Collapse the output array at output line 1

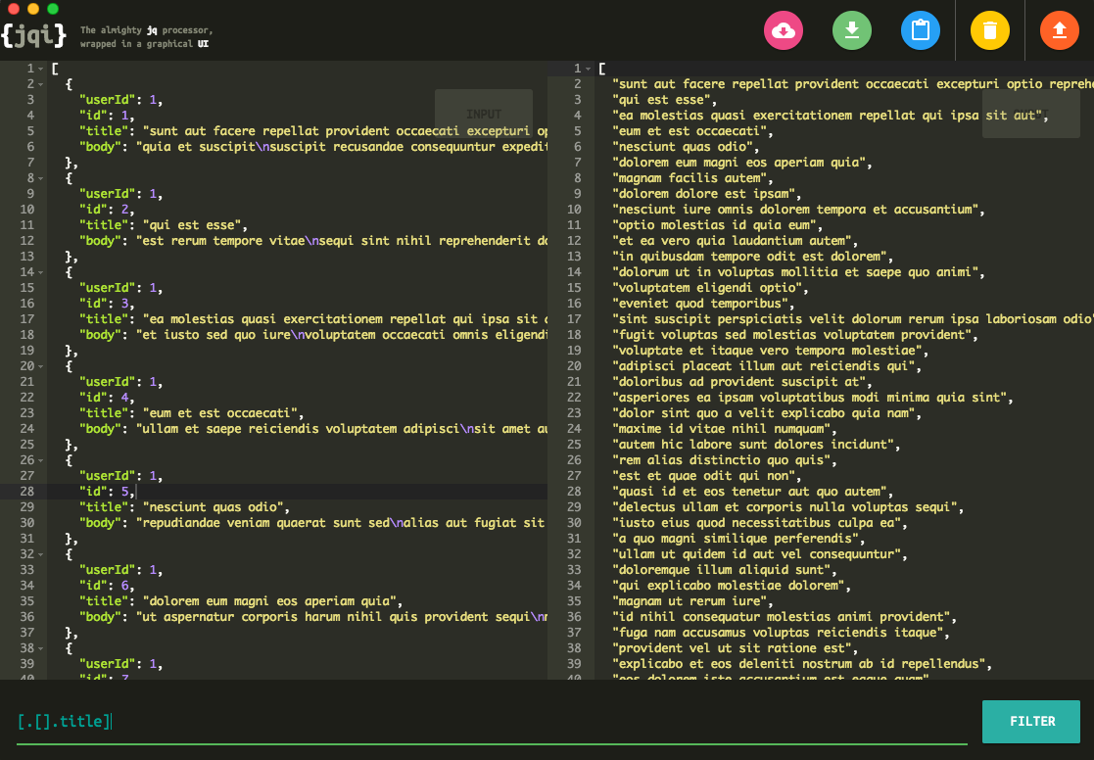588,69
